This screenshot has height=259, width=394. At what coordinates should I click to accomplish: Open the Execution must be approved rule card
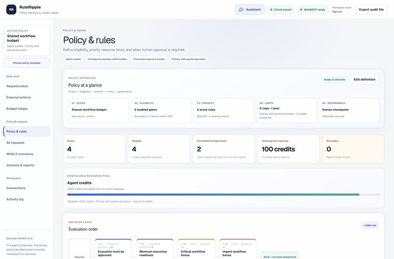113,249
